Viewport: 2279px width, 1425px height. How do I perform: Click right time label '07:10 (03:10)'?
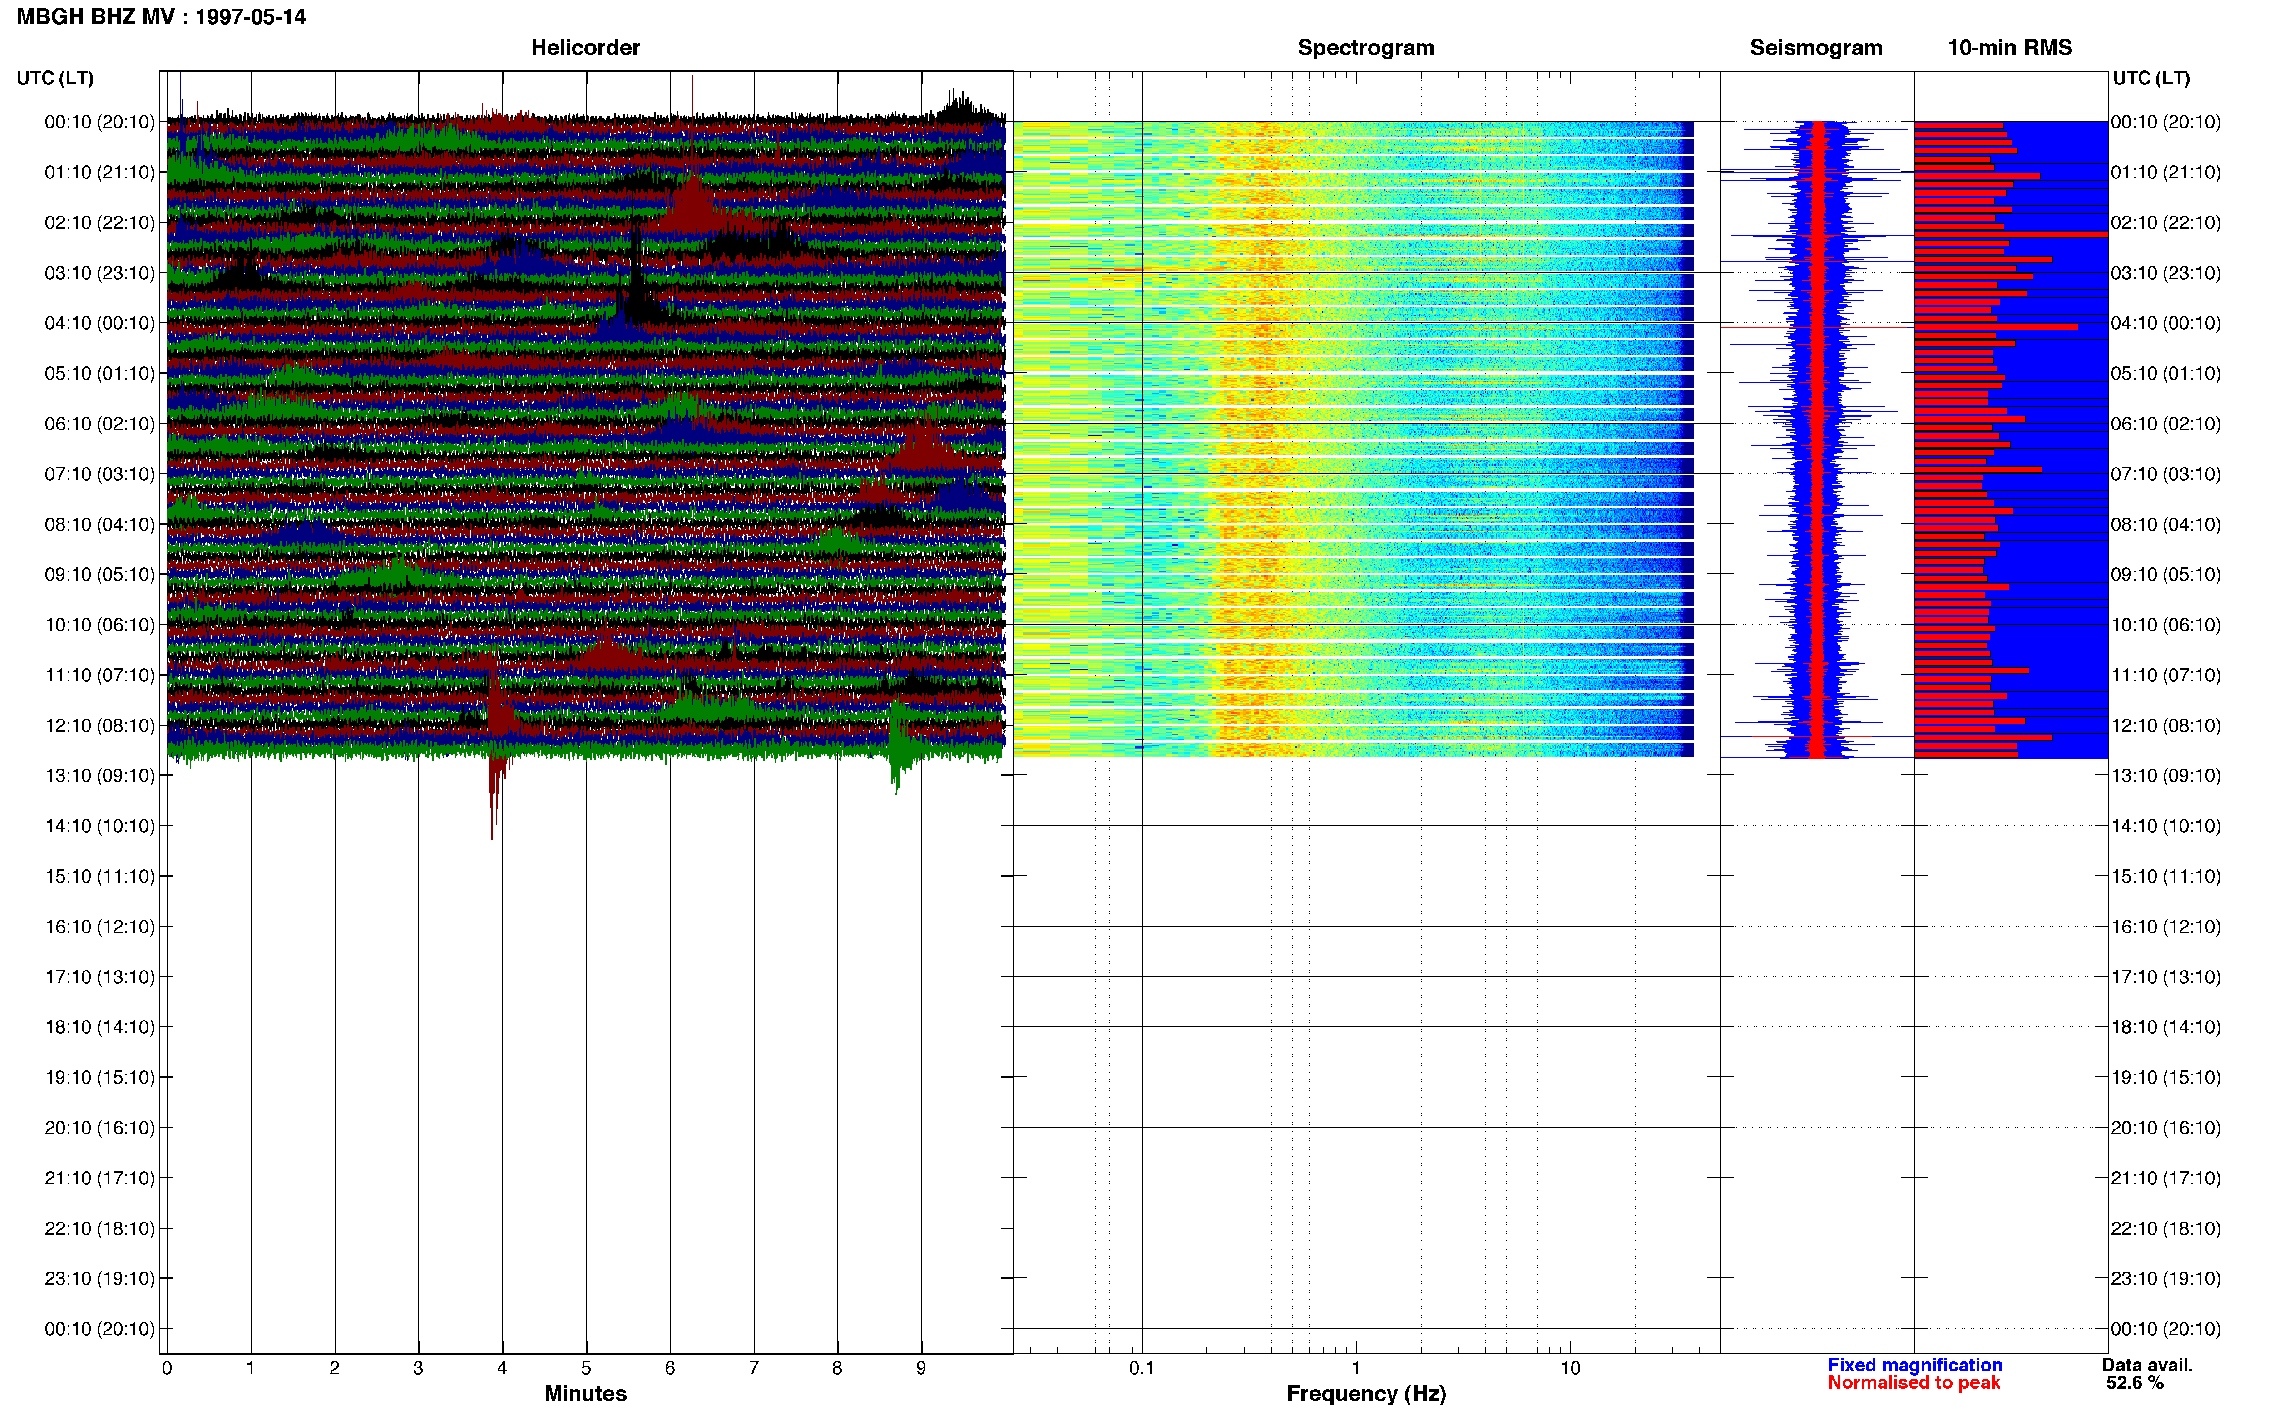(2166, 474)
